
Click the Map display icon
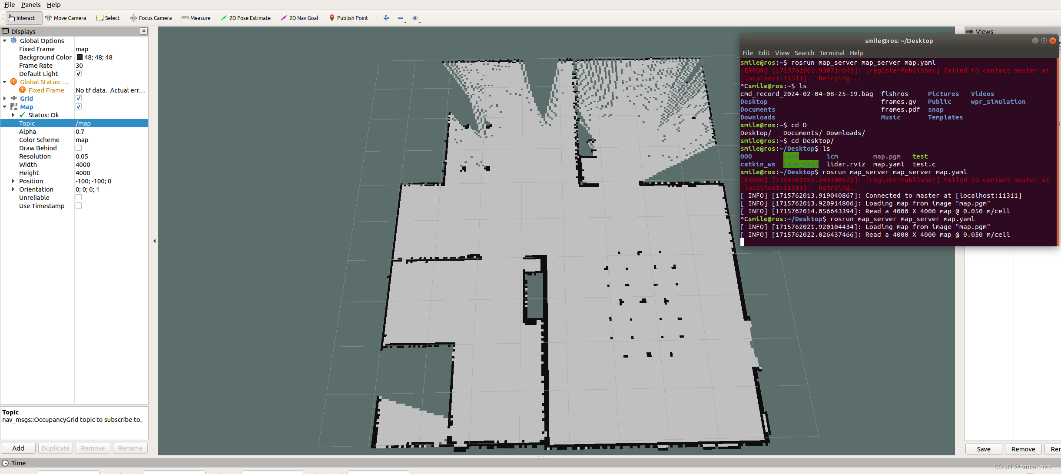click(x=14, y=106)
